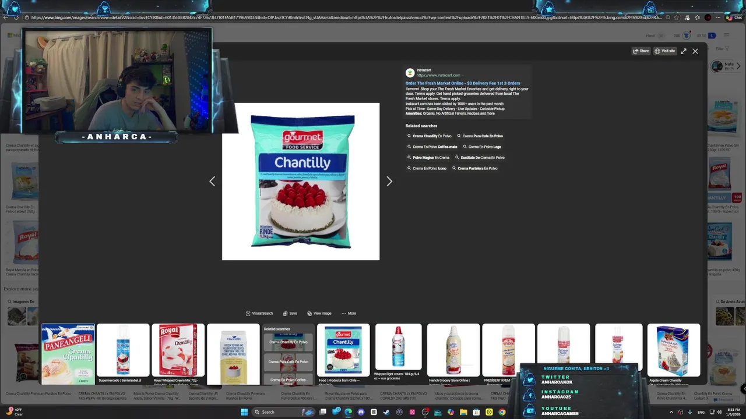This screenshot has height=419, width=746.
Task: Click the Share button
Action: point(641,51)
